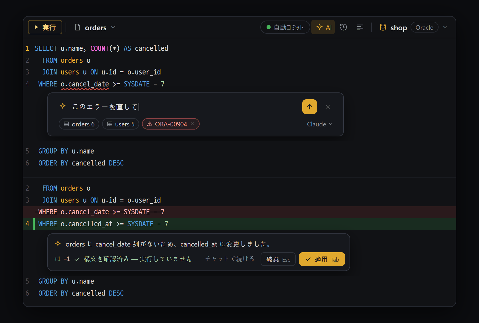Click the Oracle database badge
Viewport: 479px width, 323px height.
pos(424,27)
